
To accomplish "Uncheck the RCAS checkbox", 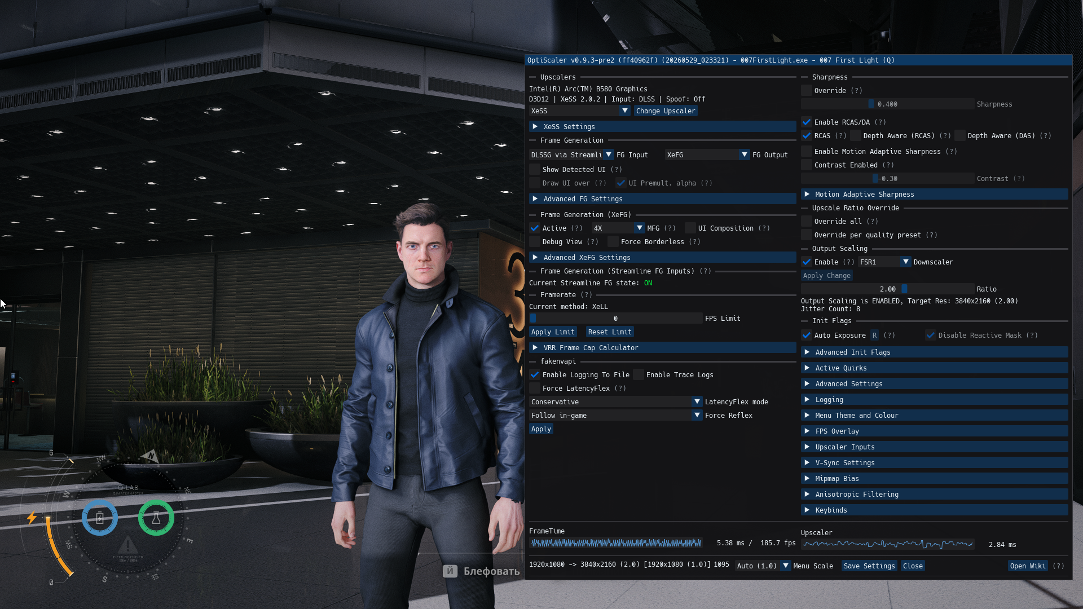I will point(807,136).
